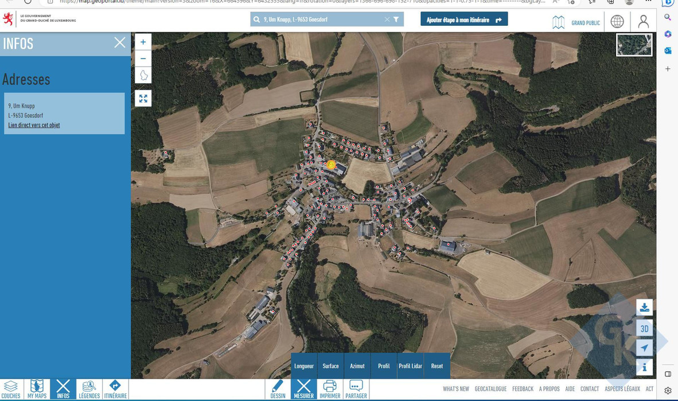Toggle fullscreen map view
The height and width of the screenshot is (401, 678).
pos(143,99)
